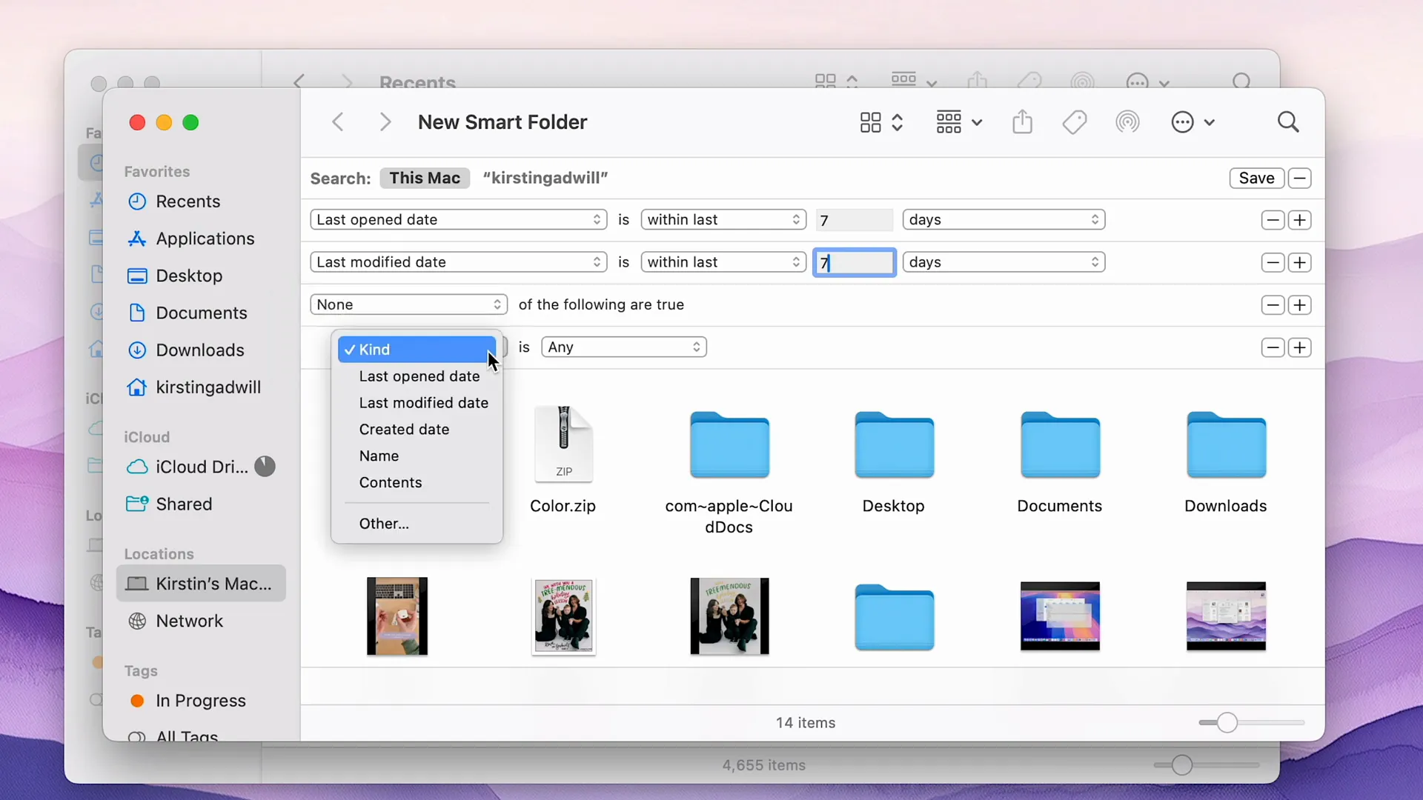Set search scope to This Mac
The image size is (1423, 800).
tap(425, 178)
